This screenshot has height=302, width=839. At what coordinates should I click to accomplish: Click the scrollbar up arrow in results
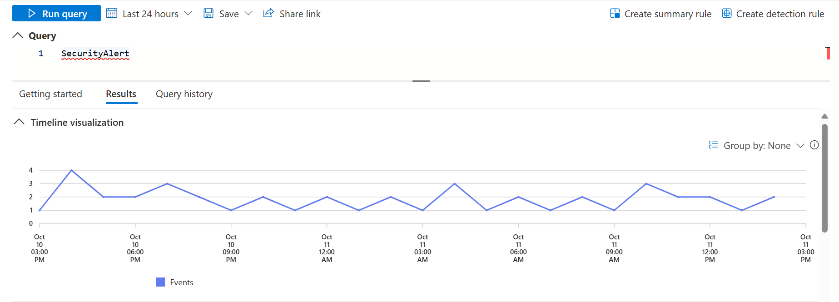click(x=824, y=117)
